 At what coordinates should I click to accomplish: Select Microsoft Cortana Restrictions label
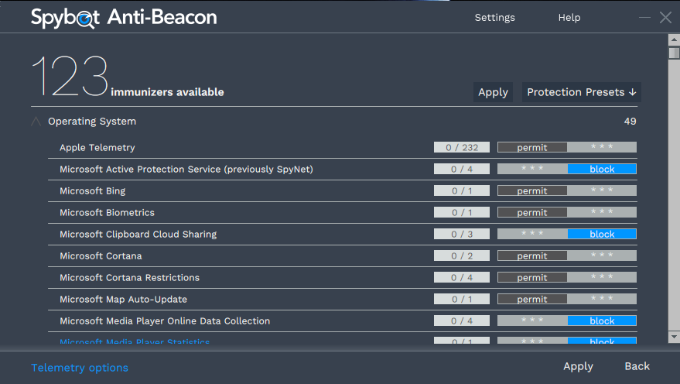point(129,278)
